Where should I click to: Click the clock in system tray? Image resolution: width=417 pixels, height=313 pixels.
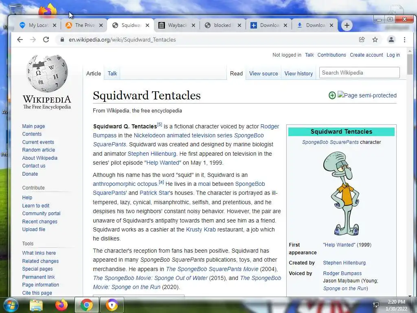coord(397,305)
